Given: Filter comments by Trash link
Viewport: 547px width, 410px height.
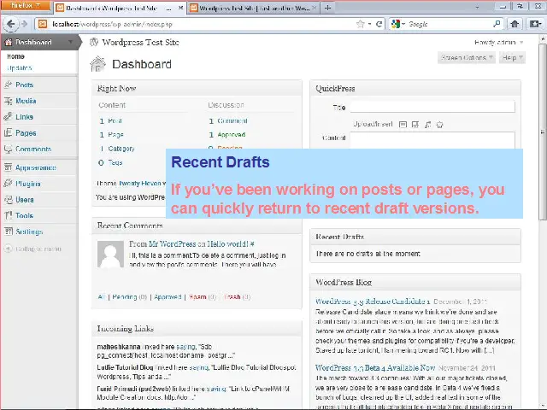Looking at the screenshot, I should [x=232, y=297].
